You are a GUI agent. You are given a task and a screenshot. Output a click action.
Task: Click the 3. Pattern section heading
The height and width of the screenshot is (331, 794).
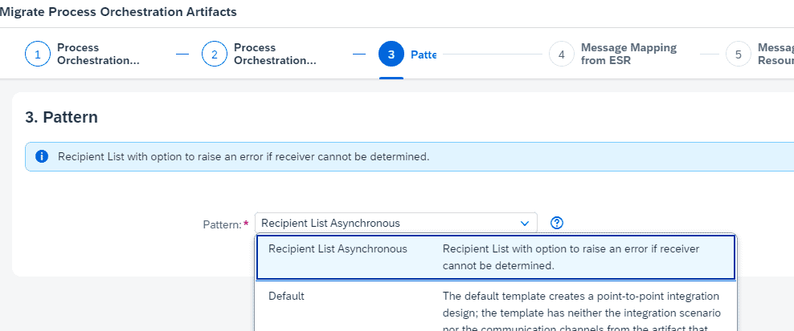(x=61, y=117)
